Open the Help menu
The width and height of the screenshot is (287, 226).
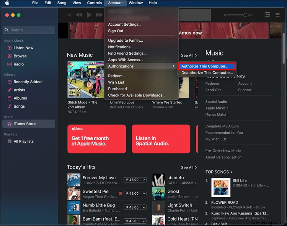(153, 3)
